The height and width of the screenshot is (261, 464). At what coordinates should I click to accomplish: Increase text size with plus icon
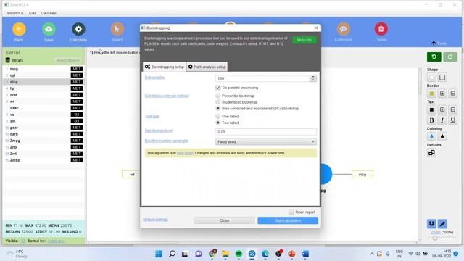pos(442,109)
